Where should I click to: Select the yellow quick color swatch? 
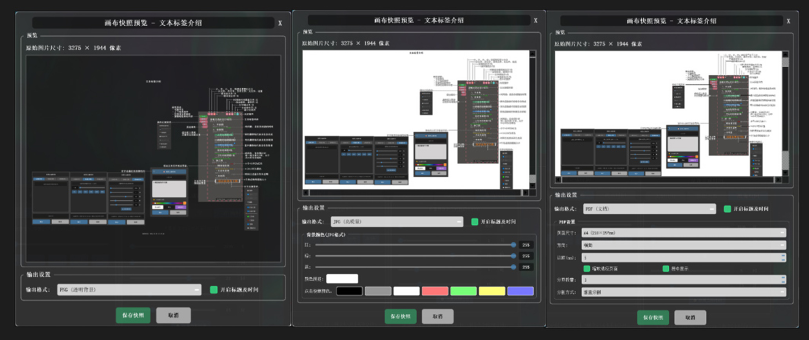[492, 291]
